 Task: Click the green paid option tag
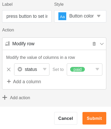pyautogui.click(x=77, y=69)
